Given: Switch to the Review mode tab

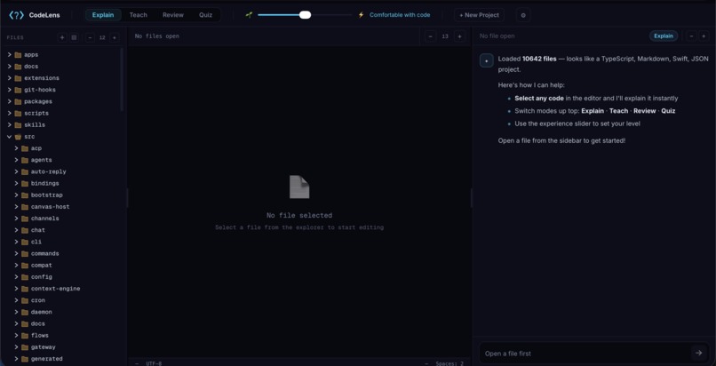Looking at the screenshot, I should coord(173,15).
